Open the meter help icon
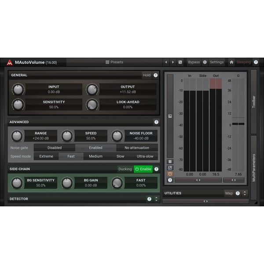 click(170, 180)
